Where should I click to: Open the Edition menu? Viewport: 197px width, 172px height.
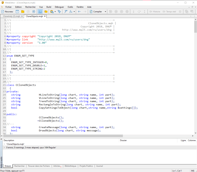point(18,7)
